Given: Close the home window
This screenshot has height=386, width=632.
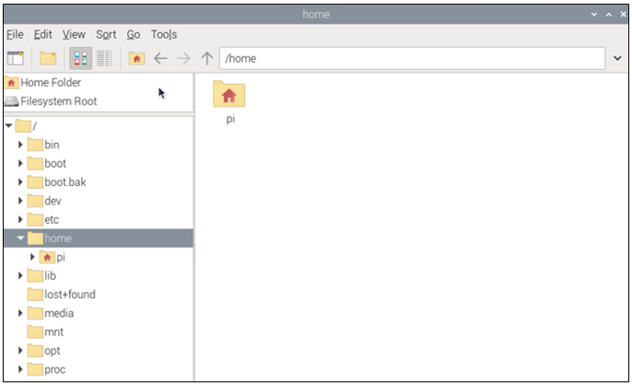Looking at the screenshot, I should [x=623, y=14].
